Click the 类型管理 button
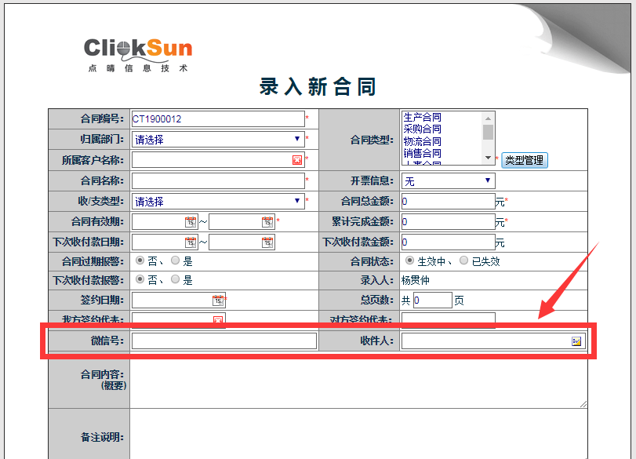This screenshot has width=636, height=459. click(x=524, y=160)
